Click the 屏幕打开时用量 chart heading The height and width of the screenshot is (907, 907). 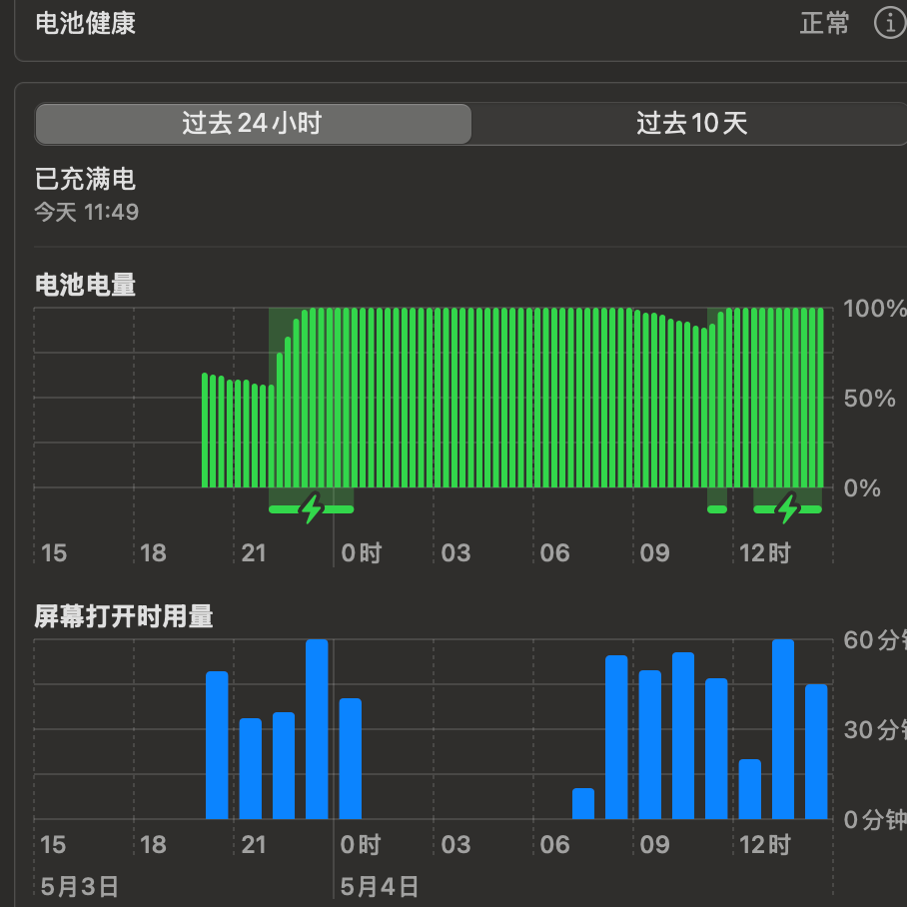click(x=124, y=616)
